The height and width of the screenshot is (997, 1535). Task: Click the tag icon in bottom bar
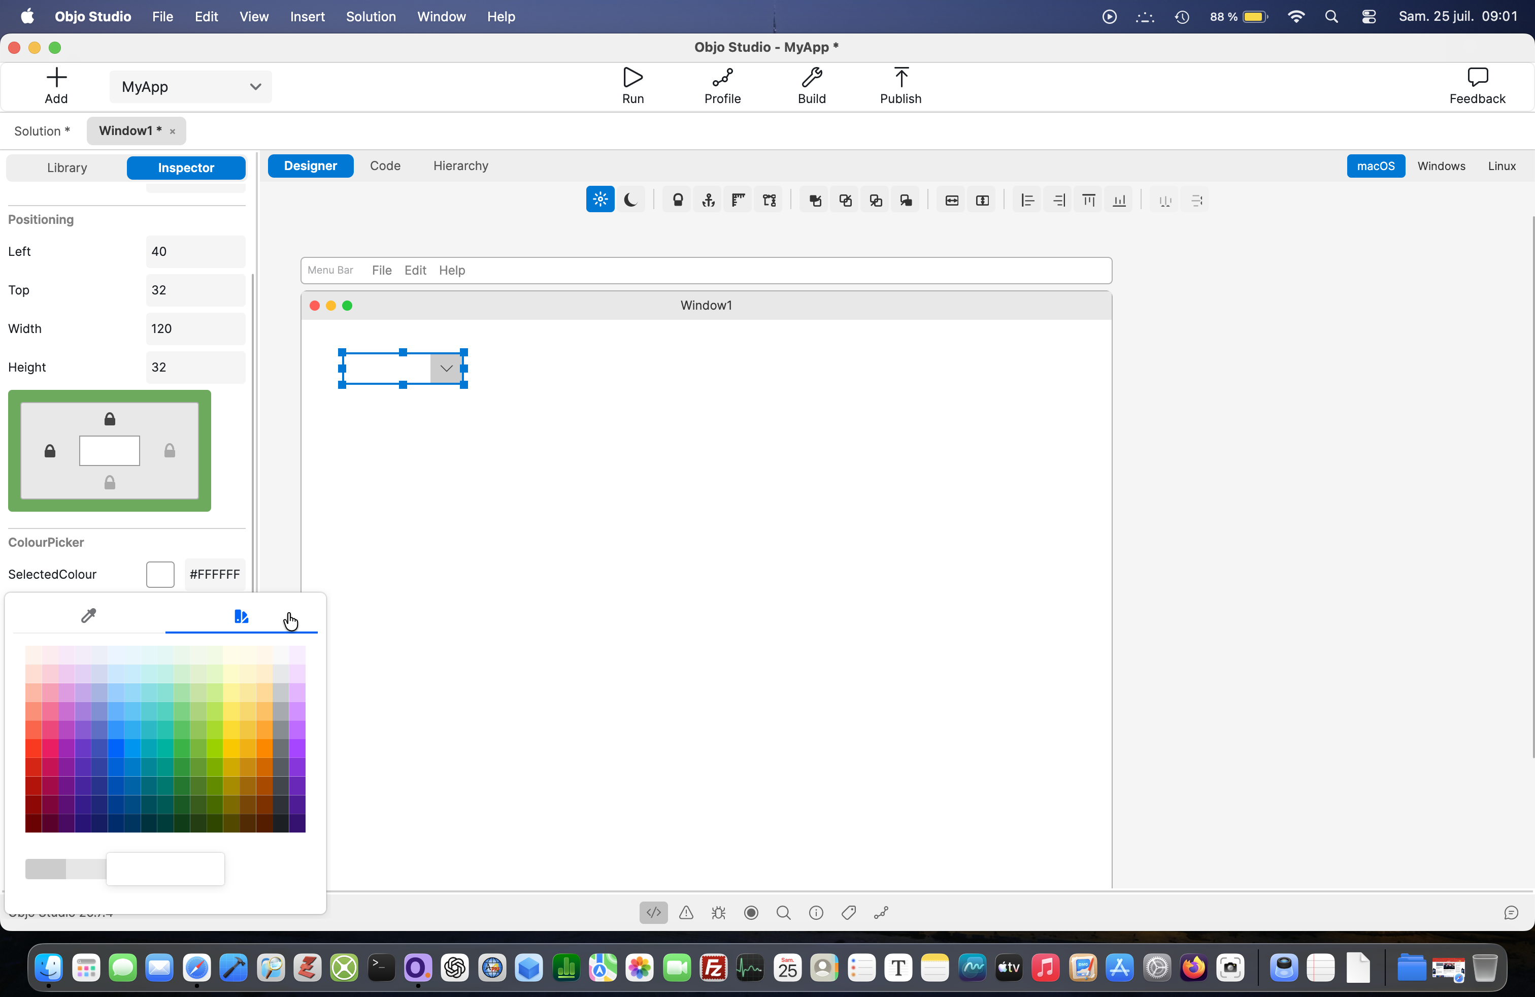point(849,913)
